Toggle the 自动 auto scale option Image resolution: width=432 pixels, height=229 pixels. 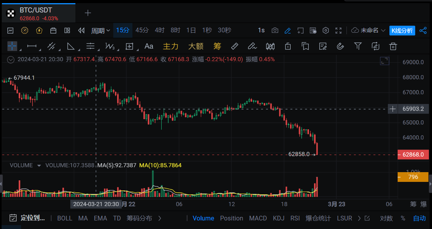click(420, 218)
